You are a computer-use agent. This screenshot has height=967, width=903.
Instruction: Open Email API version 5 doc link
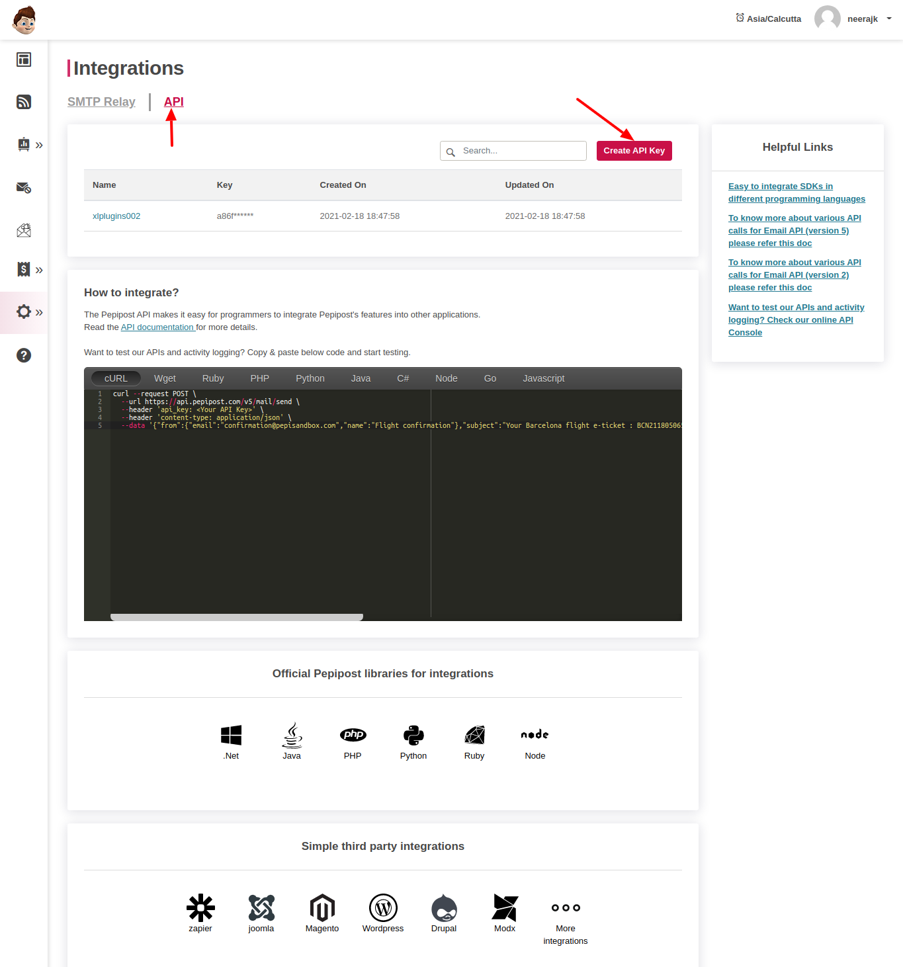(795, 230)
